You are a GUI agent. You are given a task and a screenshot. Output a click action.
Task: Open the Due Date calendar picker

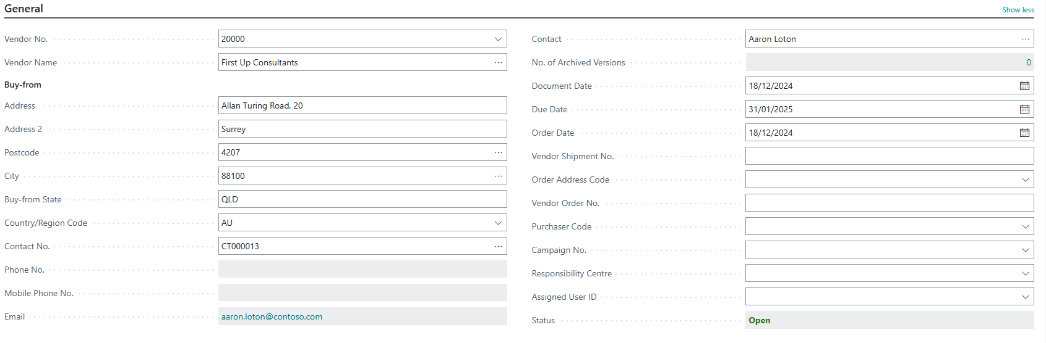(x=1025, y=109)
